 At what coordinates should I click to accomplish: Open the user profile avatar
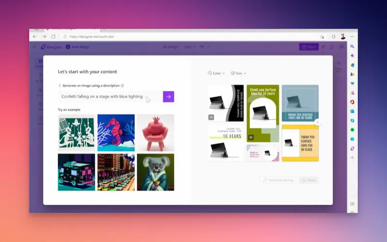(343, 37)
